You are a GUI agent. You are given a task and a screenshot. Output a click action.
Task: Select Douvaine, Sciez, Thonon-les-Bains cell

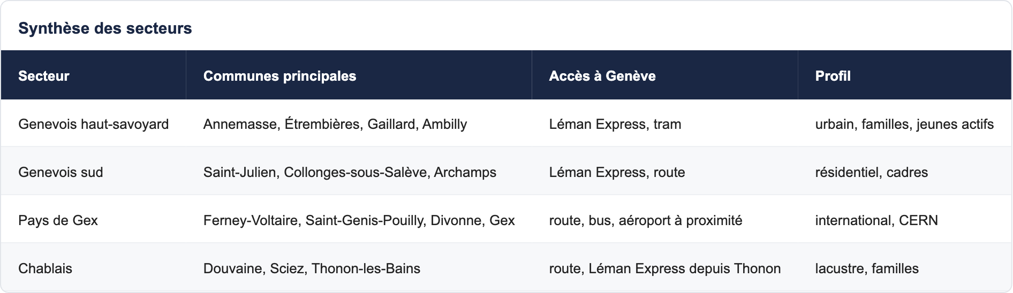pos(359,268)
